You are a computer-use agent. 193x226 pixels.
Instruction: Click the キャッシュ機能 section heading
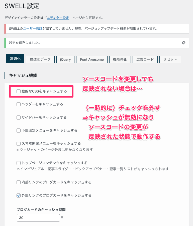tap(23, 75)
